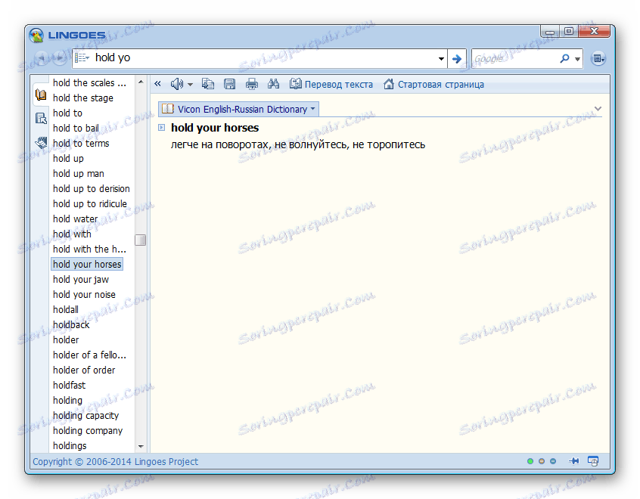This screenshot has width=640, height=499.
Task: Click the printer icon
Action: 251,84
